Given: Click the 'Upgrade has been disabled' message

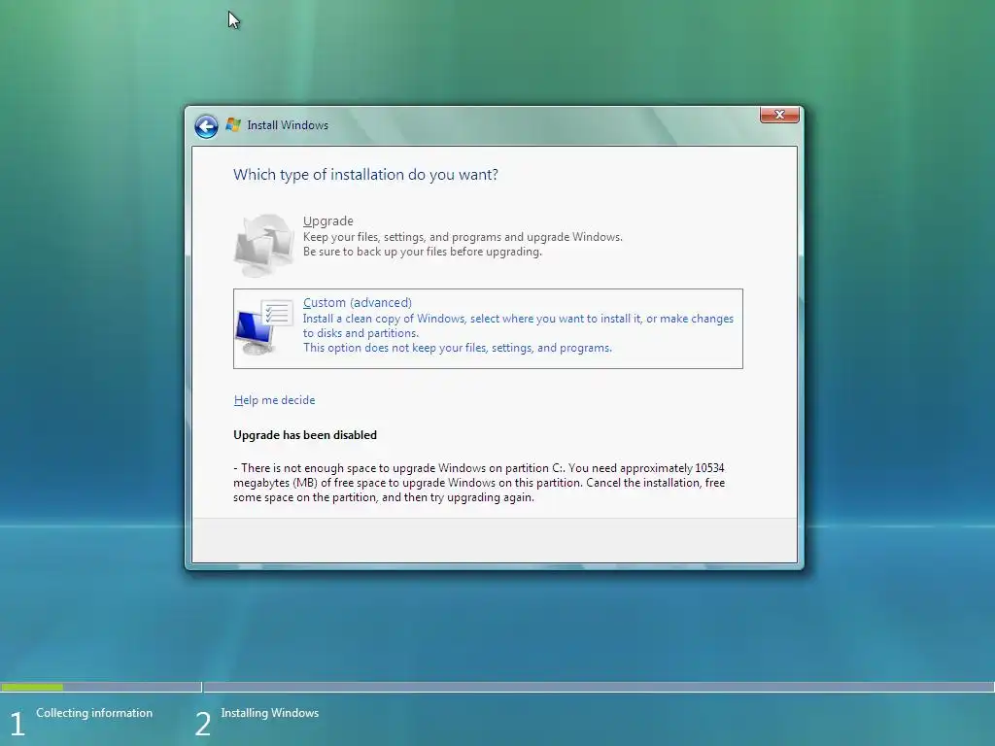Looking at the screenshot, I should pos(304,435).
